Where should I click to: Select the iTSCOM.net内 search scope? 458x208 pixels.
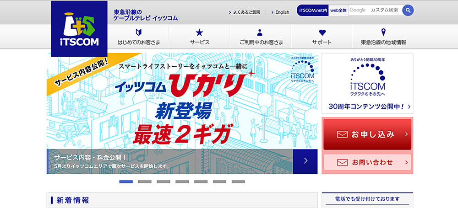tap(313, 10)
